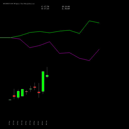Select the red 22 Sep candlestick
This screenshot has height=129, width=129.
pyautogui.click(x=14, y=96)
